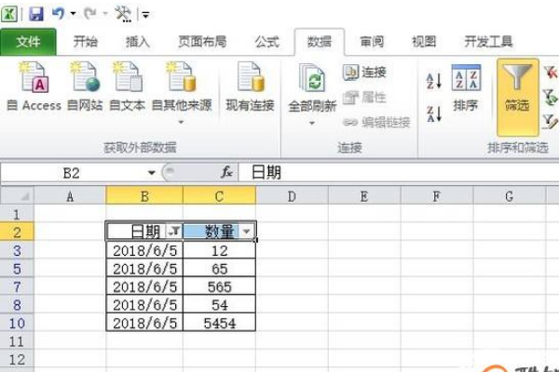This screenshot has height=372, width=559.
Task: Toggle the 筛选 filter button
Action: pyautogui.click(x=517, y=97)
